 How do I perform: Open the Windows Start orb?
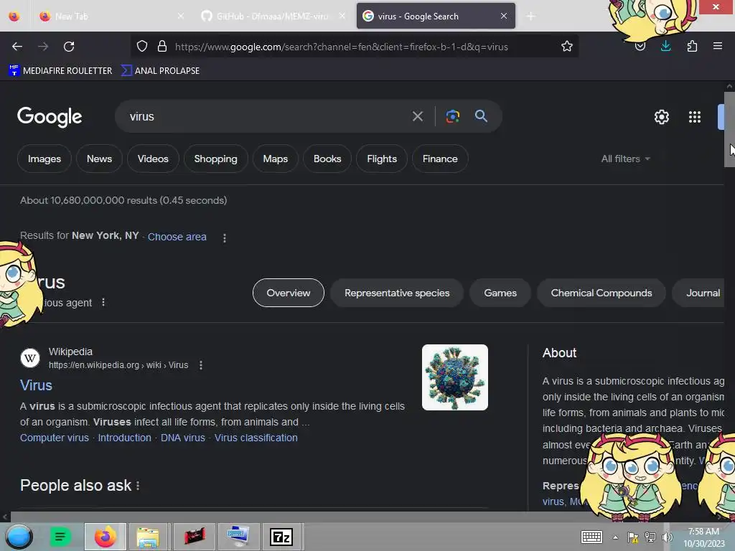click(x=19, y=537)
